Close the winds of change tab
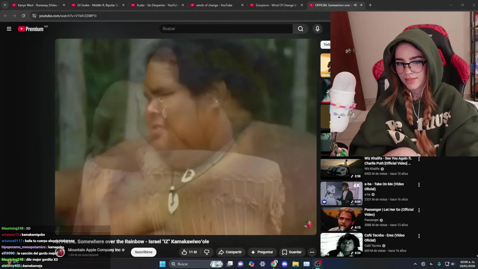478x269 pixels. click(x=242, y=5)
